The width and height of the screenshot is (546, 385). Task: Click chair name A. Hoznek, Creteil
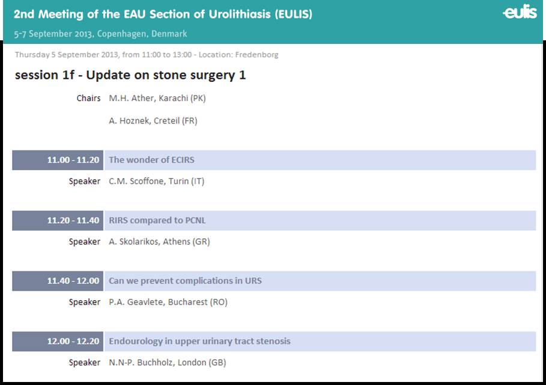[x=153, y=121]
